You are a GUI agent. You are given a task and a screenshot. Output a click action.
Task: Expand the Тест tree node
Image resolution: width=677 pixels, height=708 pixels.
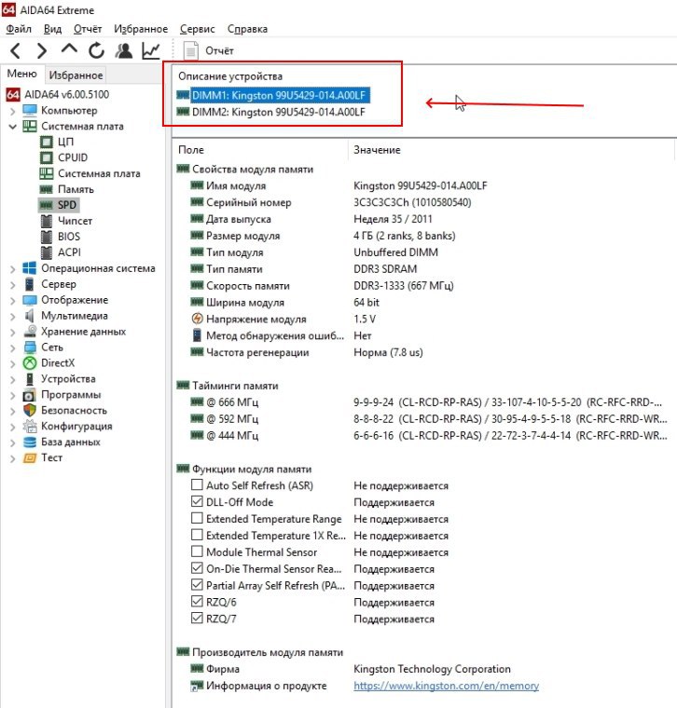click(x=13, y=458)
